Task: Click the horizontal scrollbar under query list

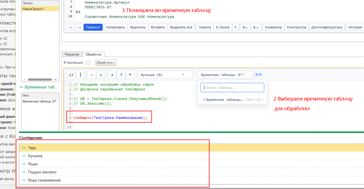Action: pos(40,80)
